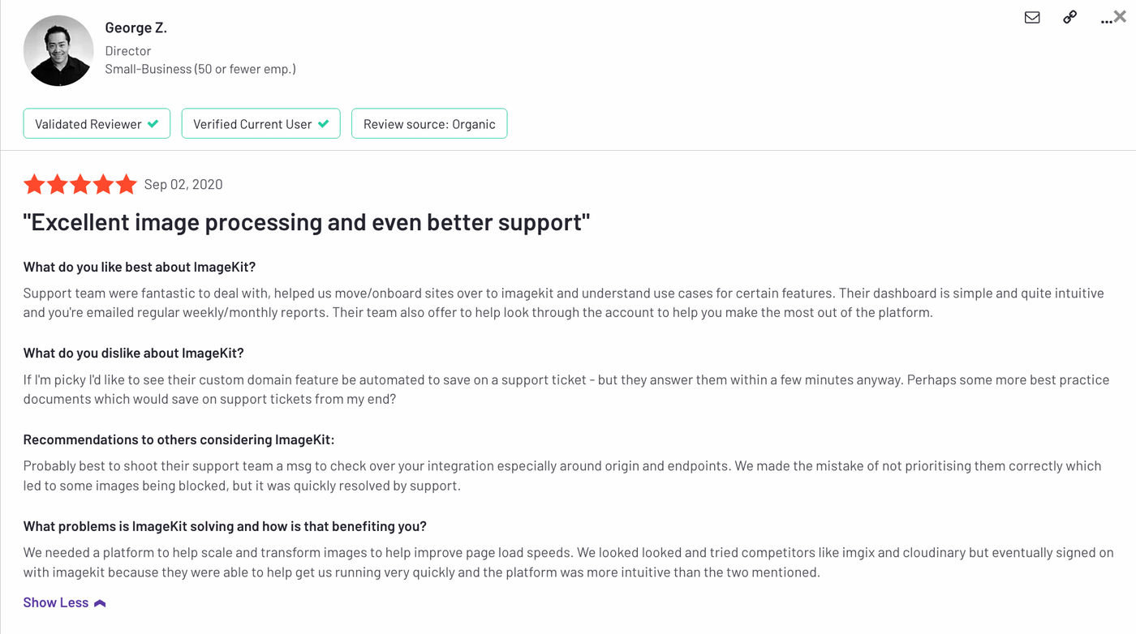The height and width of the screenshot is (634, 1136).
Task: Click the Validated Reviewer green checkmark
Action: [x=153, y=124]
